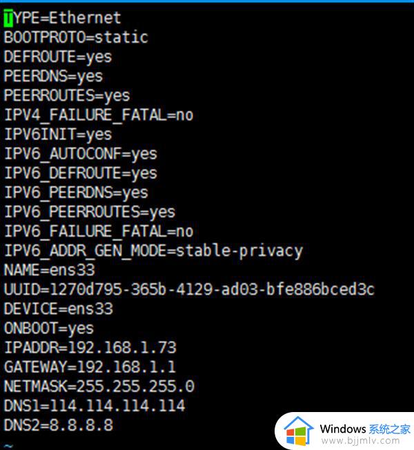Click the IPV6_DEFROUTE=yes line
The image size is (414, 450).
coord(81,173)
